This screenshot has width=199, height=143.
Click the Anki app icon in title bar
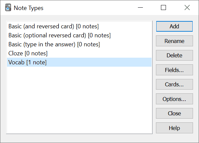tap(8, 8)
